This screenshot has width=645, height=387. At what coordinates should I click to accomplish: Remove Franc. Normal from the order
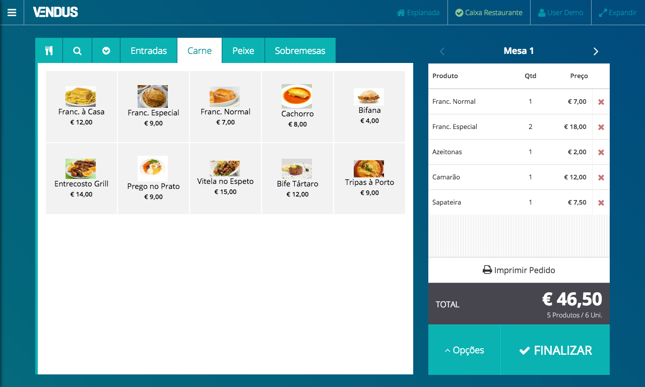tap(601, 102)
